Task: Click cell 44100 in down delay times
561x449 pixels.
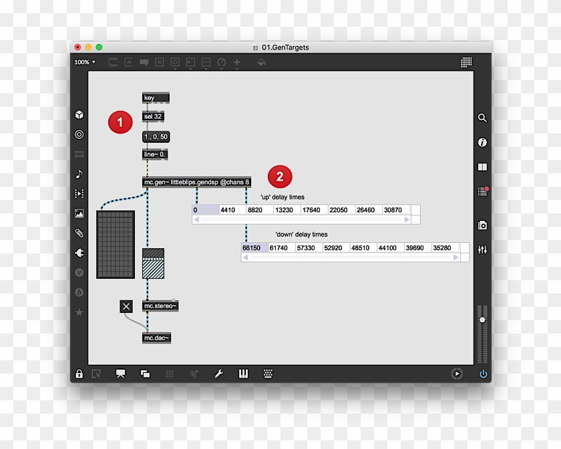Action: [391, 248]
